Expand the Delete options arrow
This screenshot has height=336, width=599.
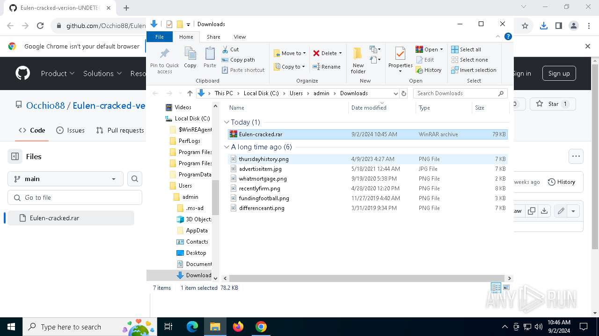[340, 53]
